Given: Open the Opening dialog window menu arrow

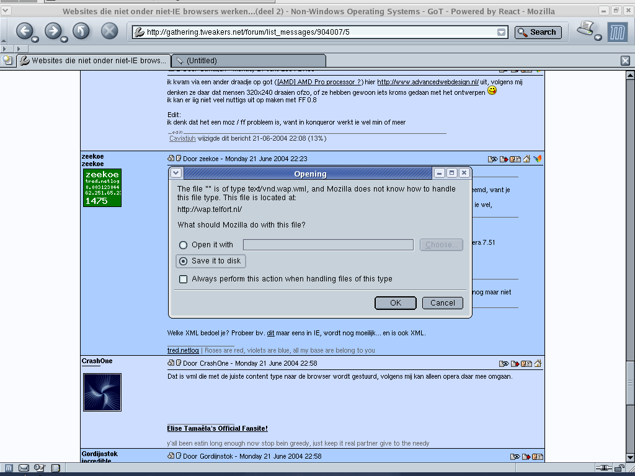Looking at the screenshot, I should 175,174.
